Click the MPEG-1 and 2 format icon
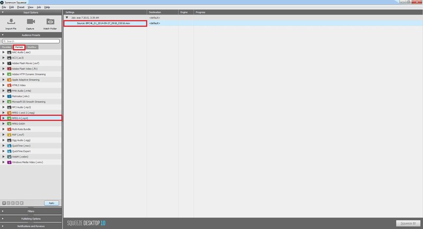Image resolution: width=423 pixels, height=229 pixels. click(9, 113)
